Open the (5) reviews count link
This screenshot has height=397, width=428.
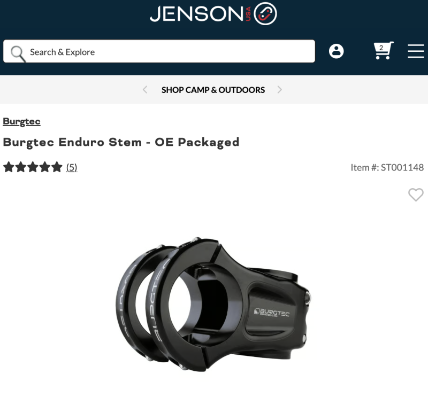pyautogui.click(x=72, y=167)
